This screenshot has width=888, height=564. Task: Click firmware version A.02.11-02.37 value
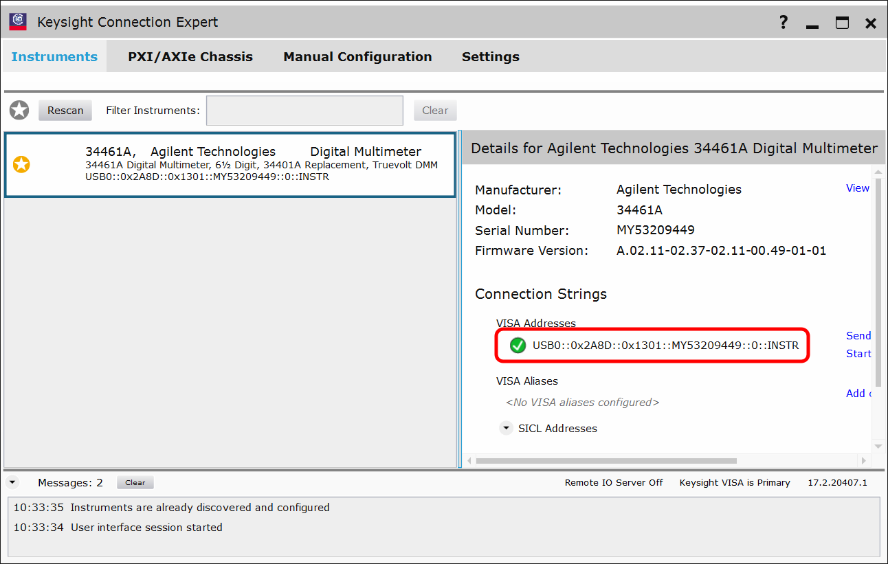pyautogui.click(x=722, y=251)
